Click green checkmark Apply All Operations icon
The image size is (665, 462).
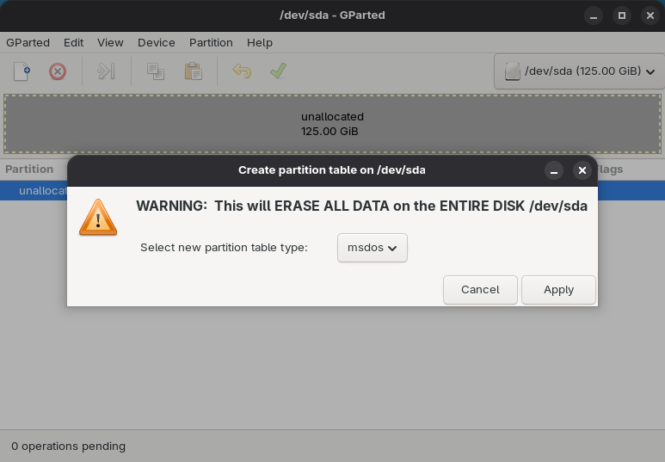click(277, 71)
